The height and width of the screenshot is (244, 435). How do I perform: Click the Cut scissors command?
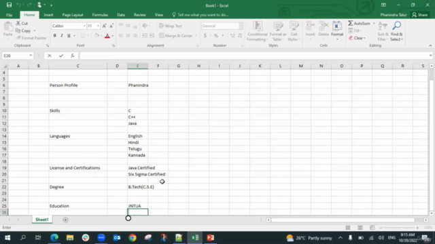coord(22,23)
